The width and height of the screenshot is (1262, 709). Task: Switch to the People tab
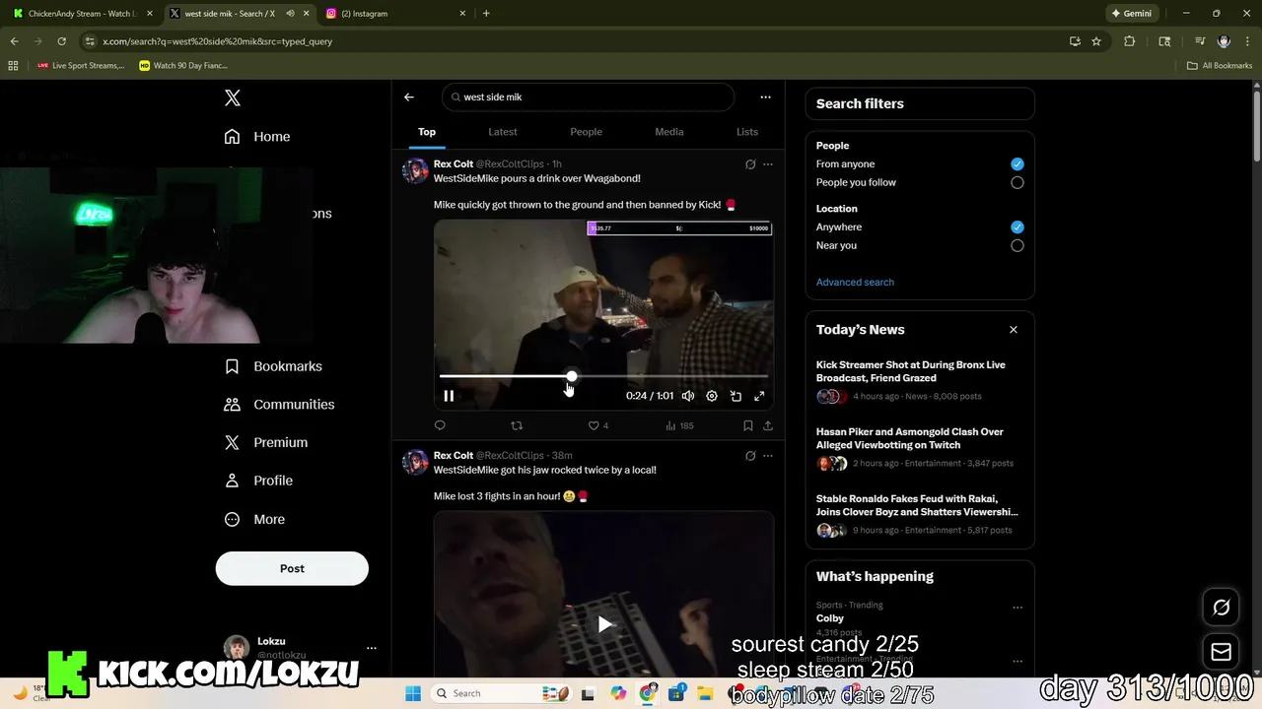click(x=586, y=132)
